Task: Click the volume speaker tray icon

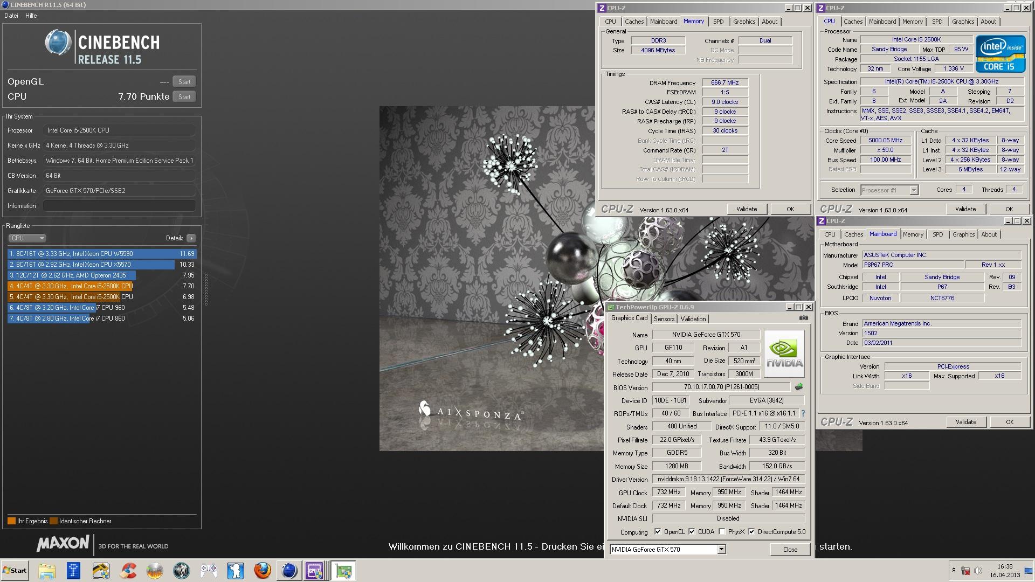Action: click(x=978, y=571)
